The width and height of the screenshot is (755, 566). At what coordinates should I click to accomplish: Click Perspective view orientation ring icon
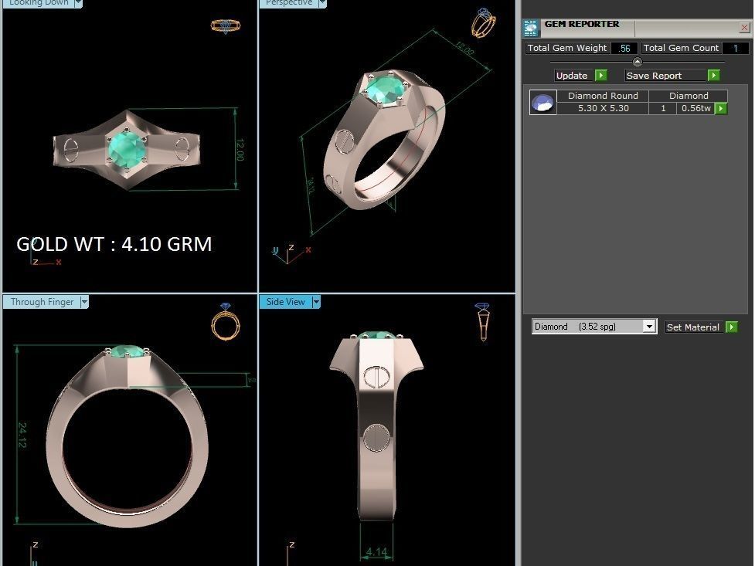tap(484, 22)
